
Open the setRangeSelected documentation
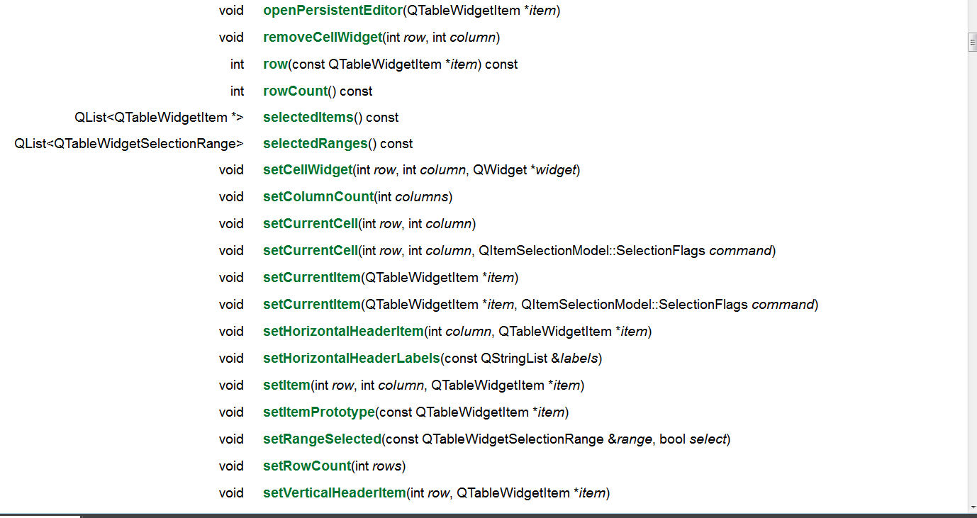coord(322,439)
